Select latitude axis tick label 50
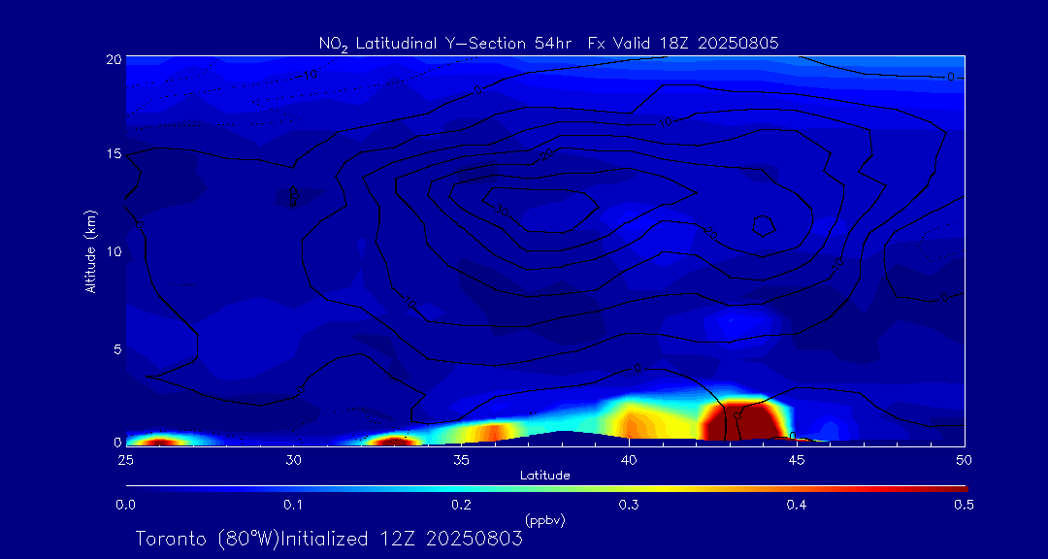 pos(965,459)
